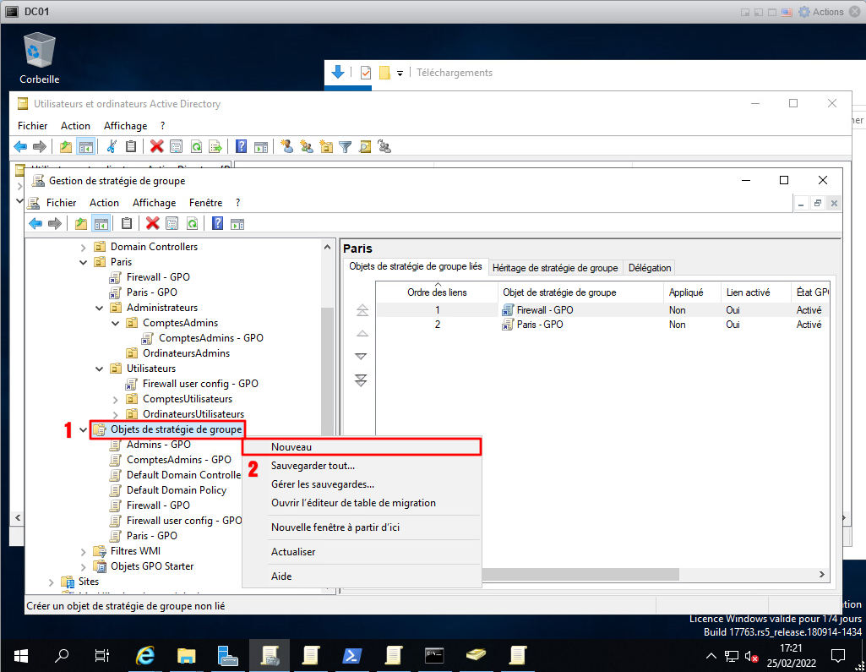The image size is (866, 672).
Task: Click right arrow of horizontal scrollbar
Action: (821, 574)
